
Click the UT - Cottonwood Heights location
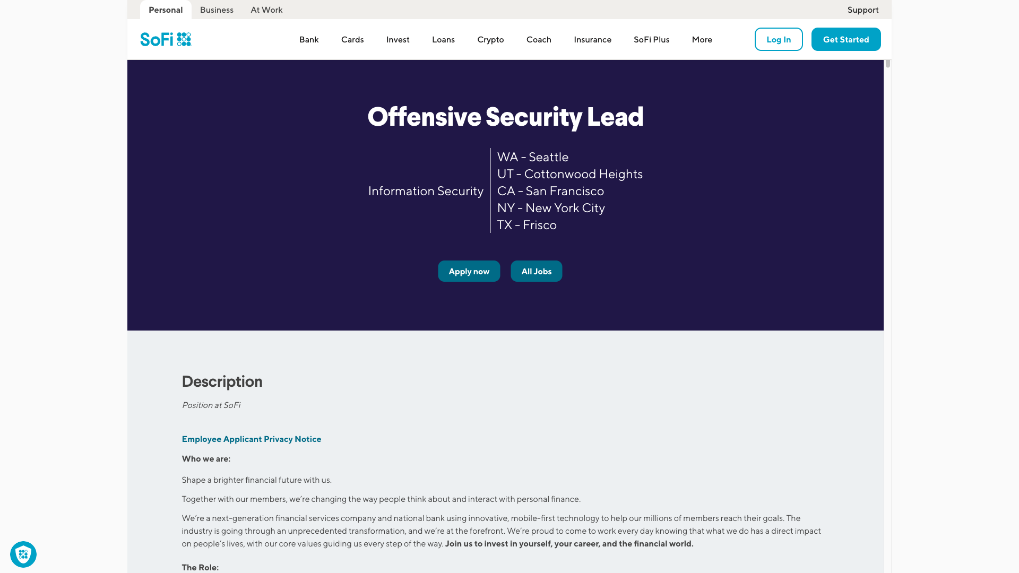click(569, 174)
